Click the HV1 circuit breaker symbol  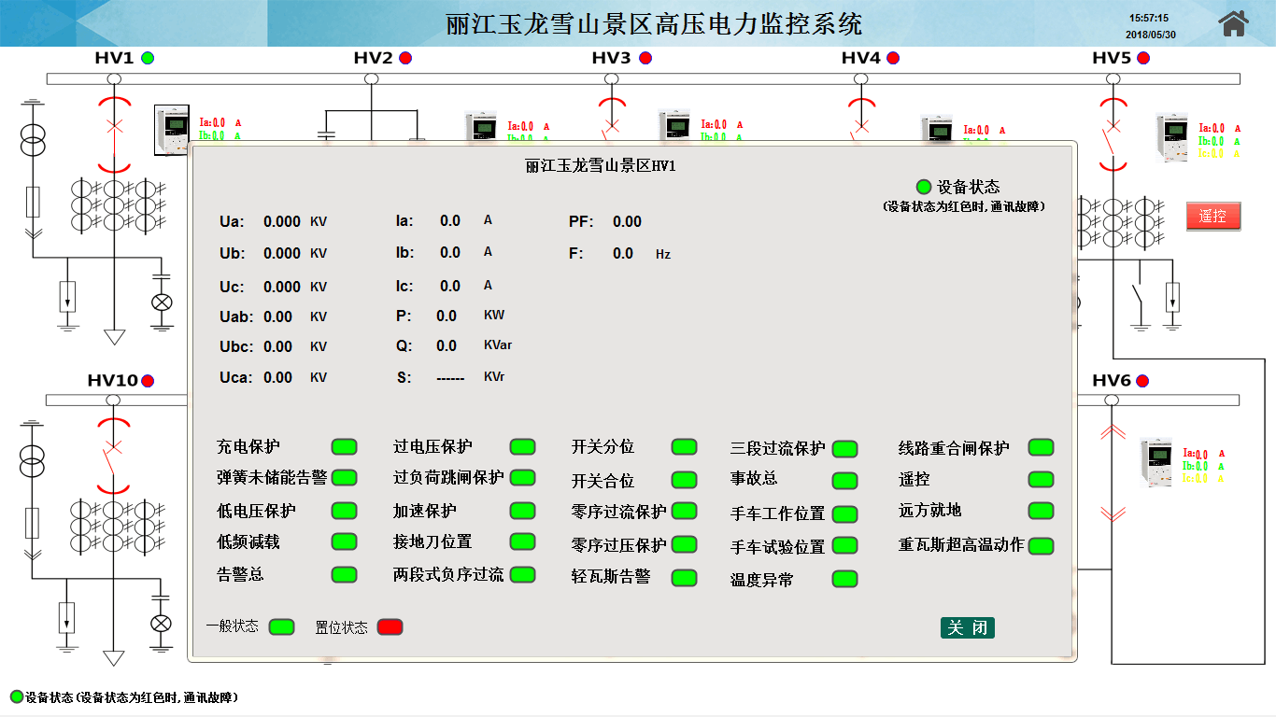115,126
